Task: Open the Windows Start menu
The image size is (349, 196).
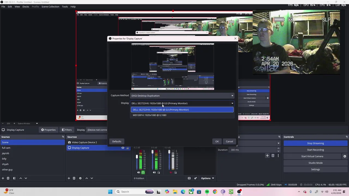Action: point(110,192)
